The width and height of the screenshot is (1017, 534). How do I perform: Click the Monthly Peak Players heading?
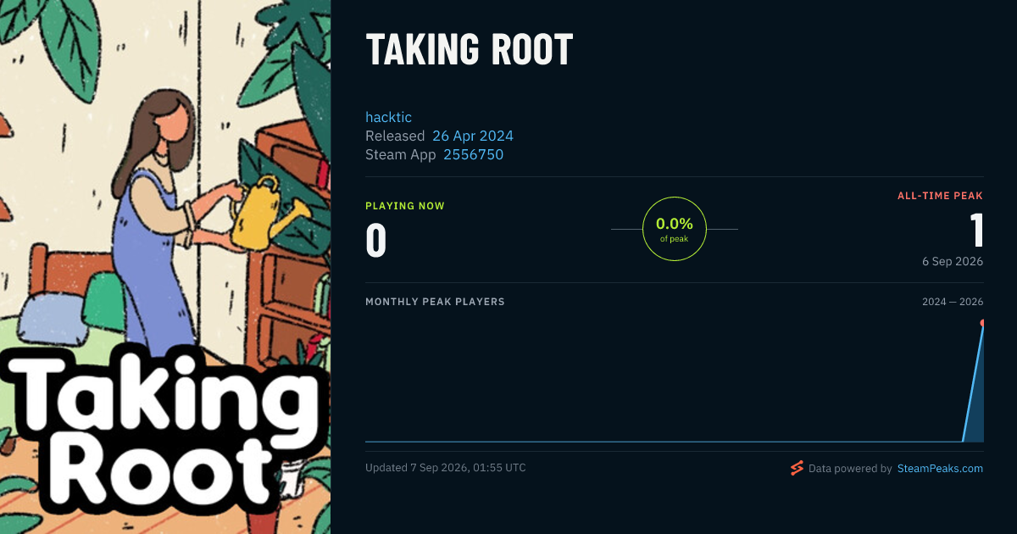click(x=435, y=302)
